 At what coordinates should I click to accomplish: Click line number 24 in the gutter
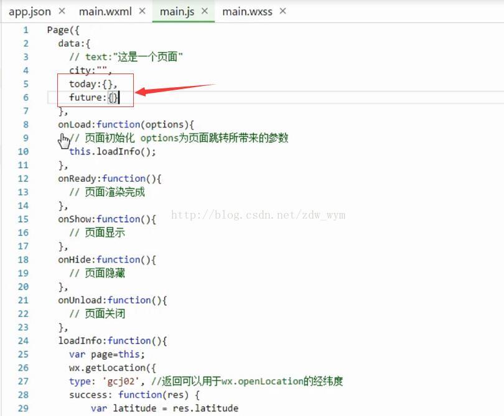click(x=23, y=341)
